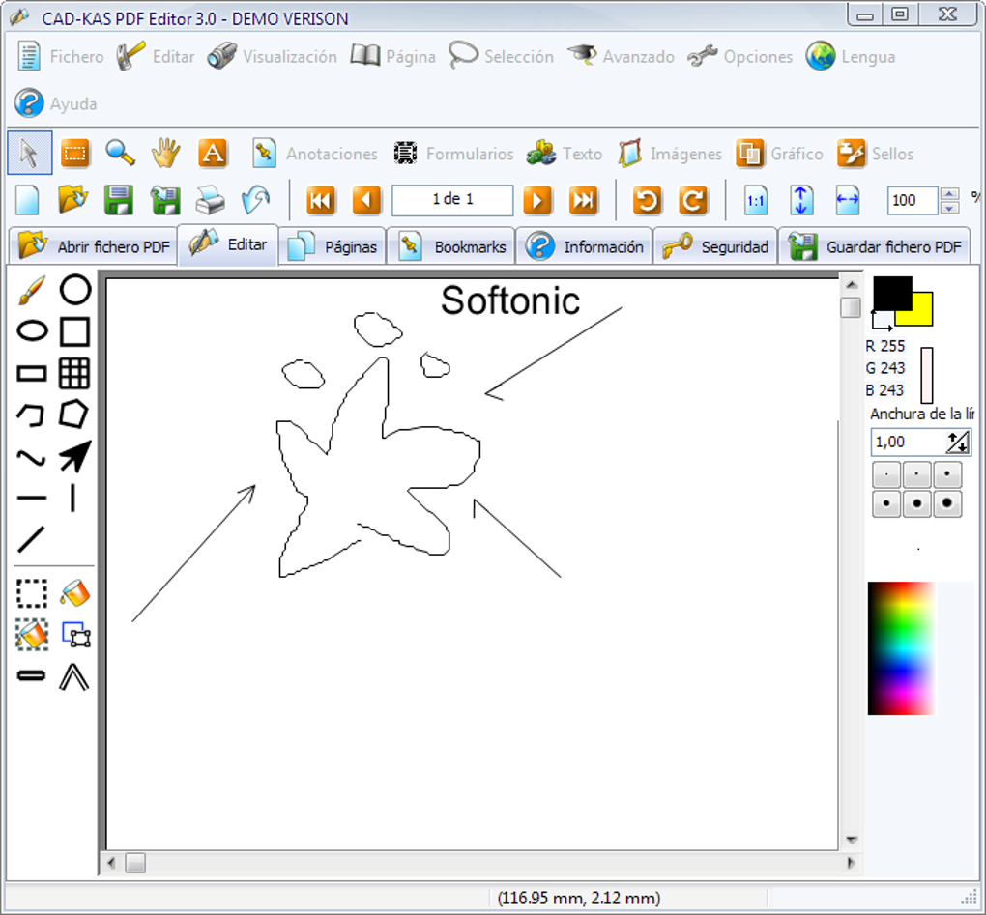The height and width of the screenshot is (915, 986).
Task: Select the circle drawing tool
Action: coord(74,290)
